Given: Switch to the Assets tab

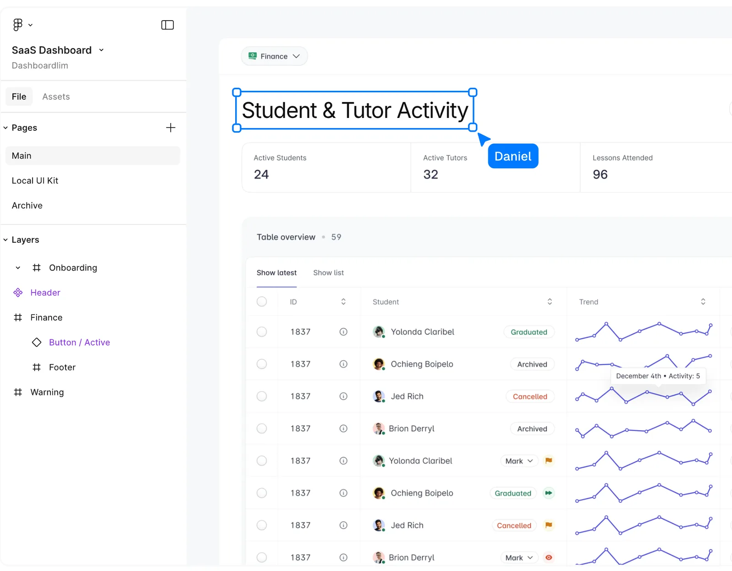Looking at the screenshot, I should click(x=56, y=96).
